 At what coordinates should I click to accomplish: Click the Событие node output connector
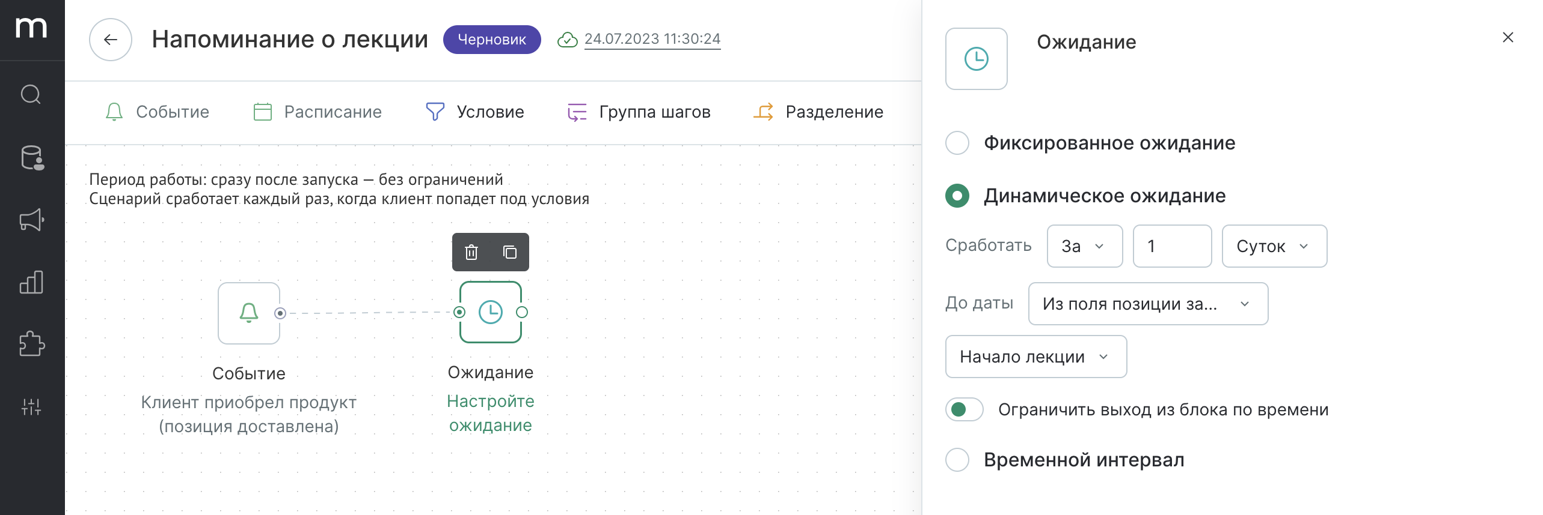click(280, 313)
